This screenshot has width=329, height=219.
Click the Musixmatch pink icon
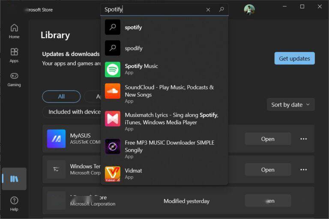113,118
